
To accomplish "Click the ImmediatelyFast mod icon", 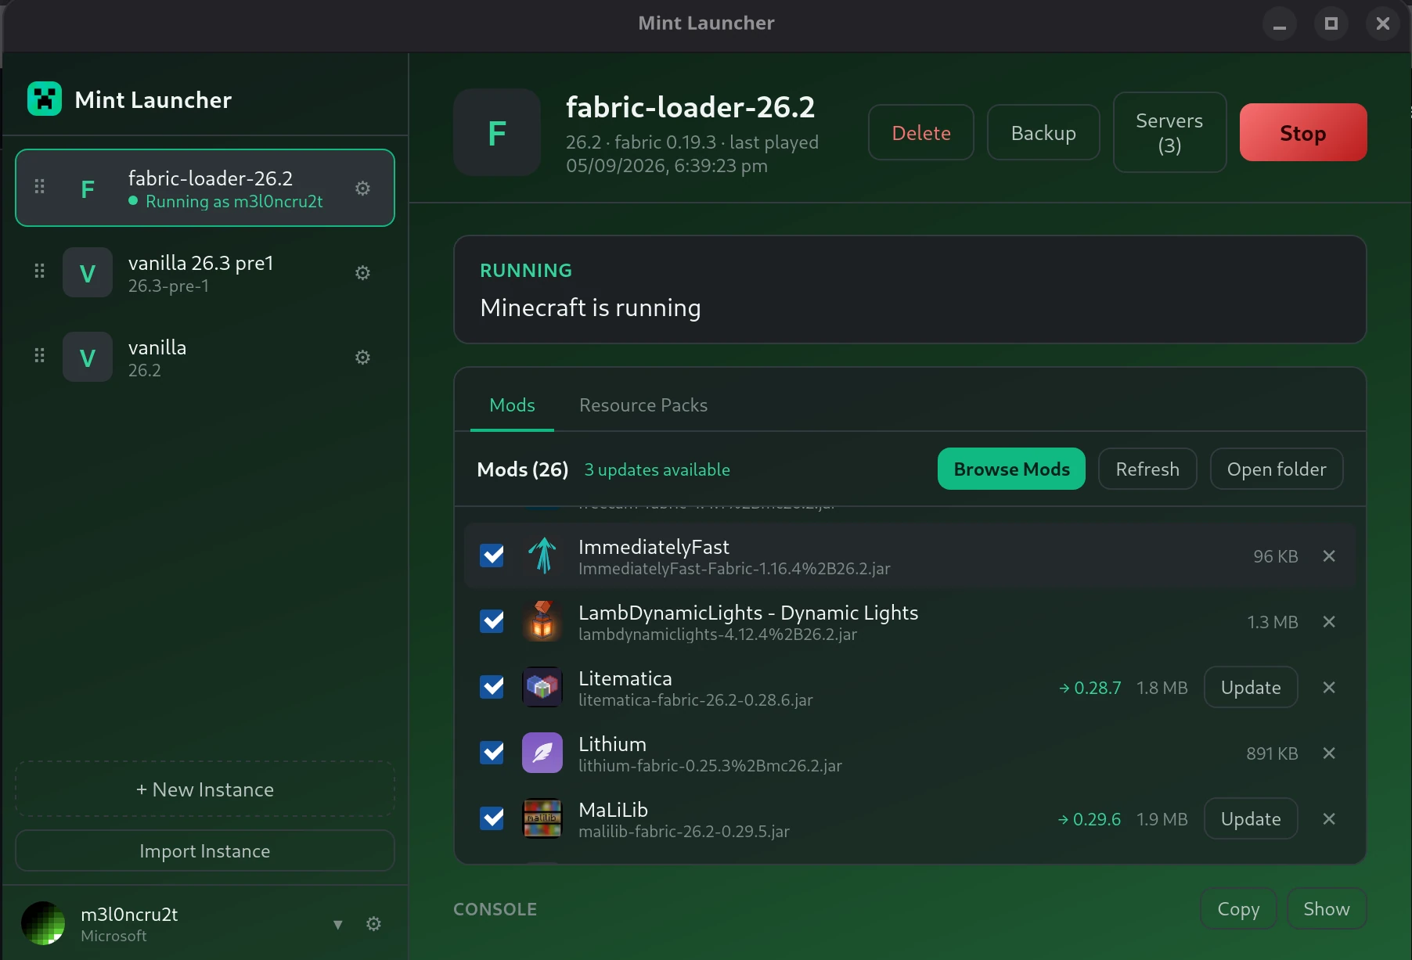I will pos(542,556).
